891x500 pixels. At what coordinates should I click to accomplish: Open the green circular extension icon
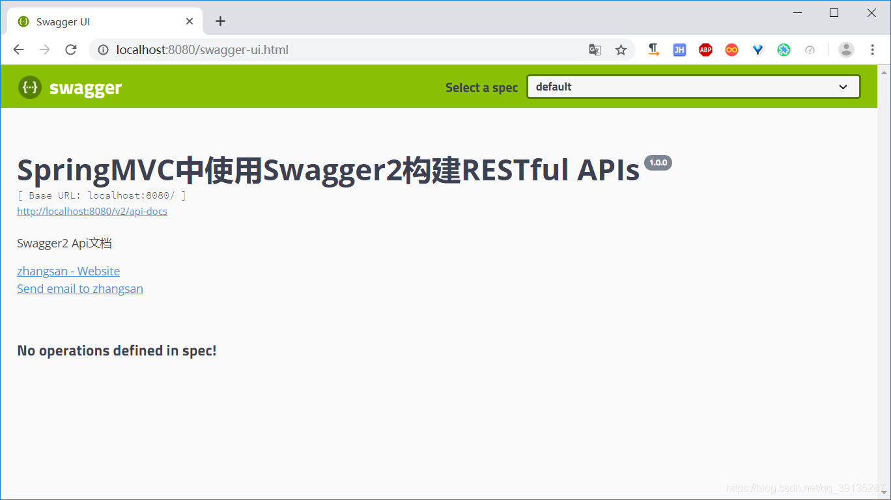[x=784, y=49]
